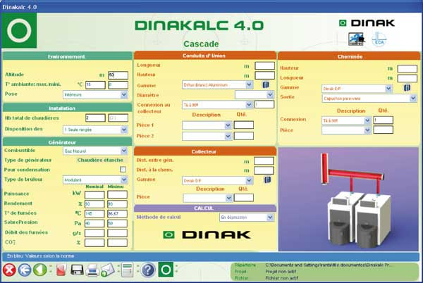Open the Diamètre dropdown
Screen dimensions: 423x283
(x=255, y=95)
